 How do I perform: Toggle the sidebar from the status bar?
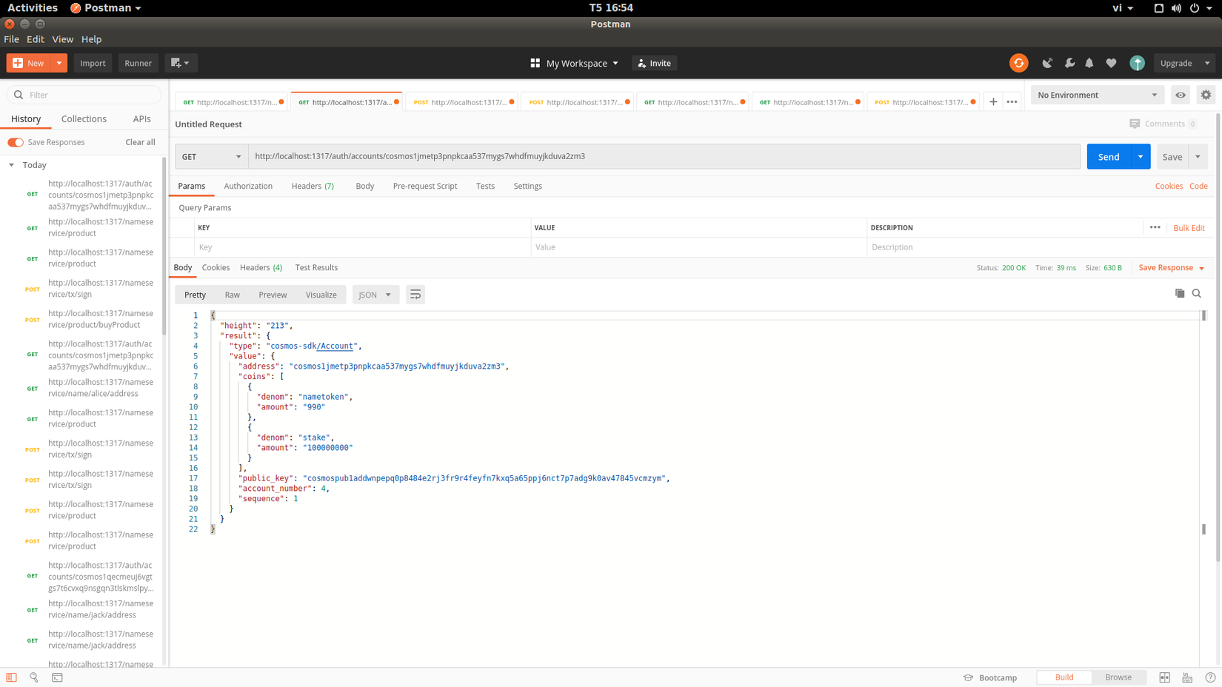click(11, 677)
